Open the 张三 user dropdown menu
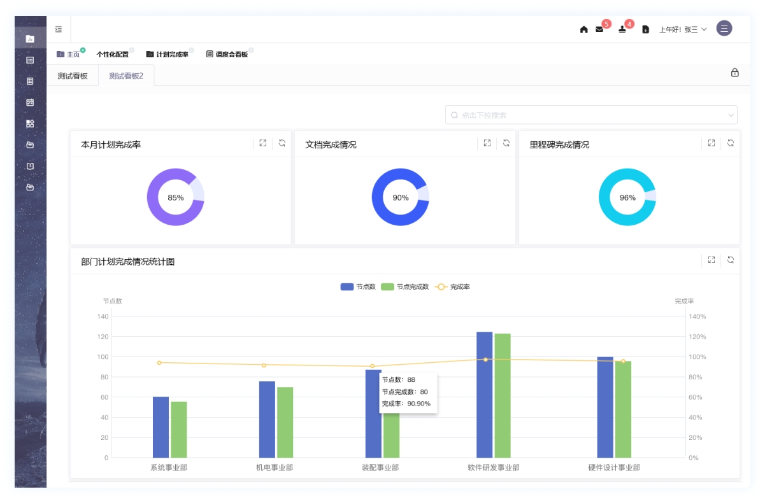This screenshot has height=501, width=765. 683,29
